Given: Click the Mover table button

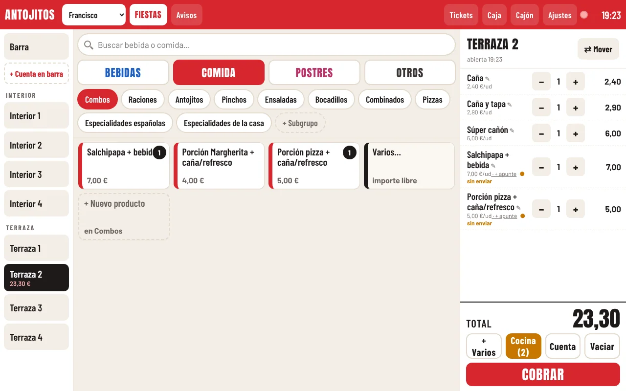Looking at the screenshot, I should tap(598, 49).
